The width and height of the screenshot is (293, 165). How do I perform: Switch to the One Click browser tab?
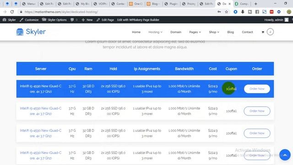(136, 4)
